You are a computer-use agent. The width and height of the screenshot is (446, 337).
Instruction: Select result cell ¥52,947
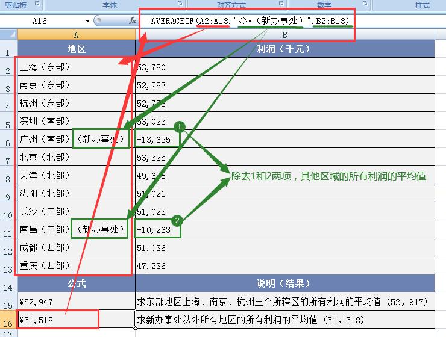(x=77, y=301)
